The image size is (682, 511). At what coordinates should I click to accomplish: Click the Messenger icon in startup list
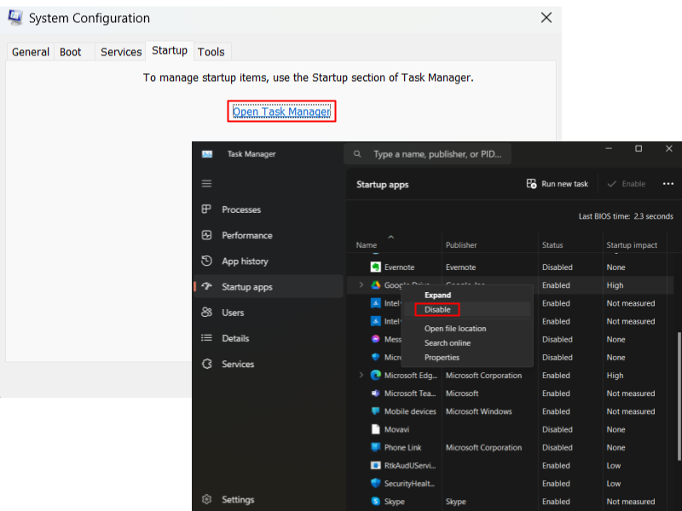coord(376,339)
